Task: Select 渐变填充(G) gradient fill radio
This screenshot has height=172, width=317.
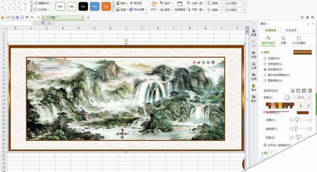Action: click(x=265, y=69)
